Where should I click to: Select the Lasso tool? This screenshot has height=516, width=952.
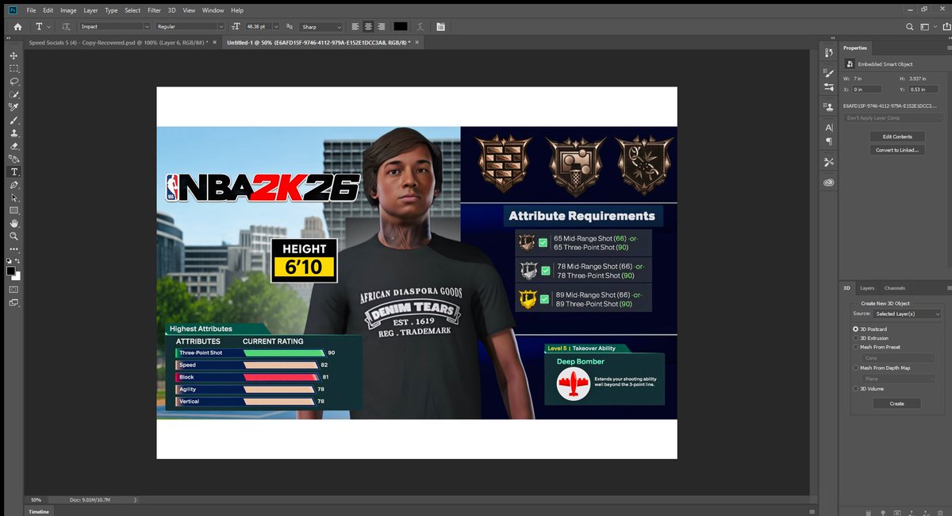click(13, 82)
